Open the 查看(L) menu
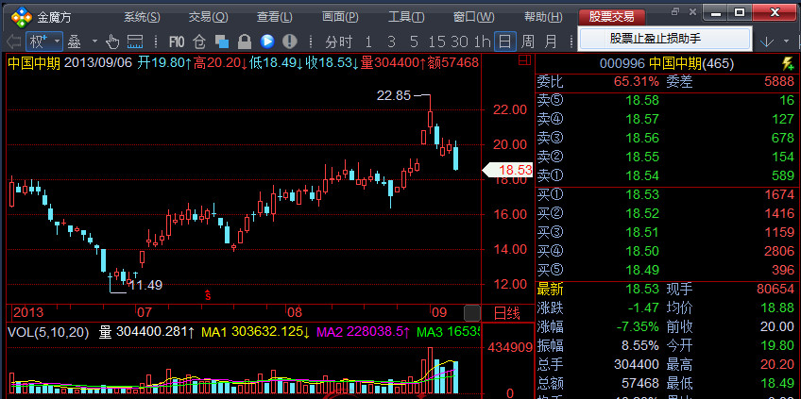 (275, 17)
